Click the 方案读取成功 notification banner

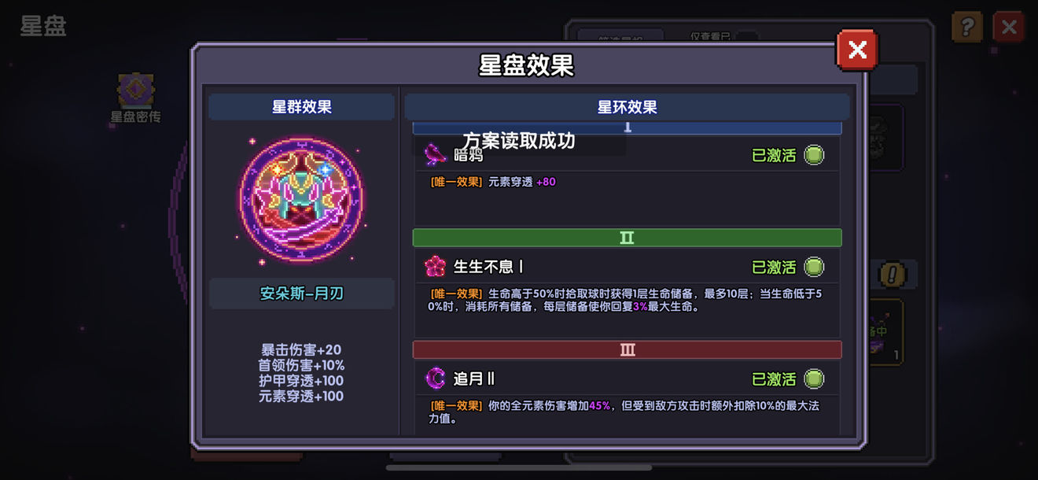click(x=519, y=141)
